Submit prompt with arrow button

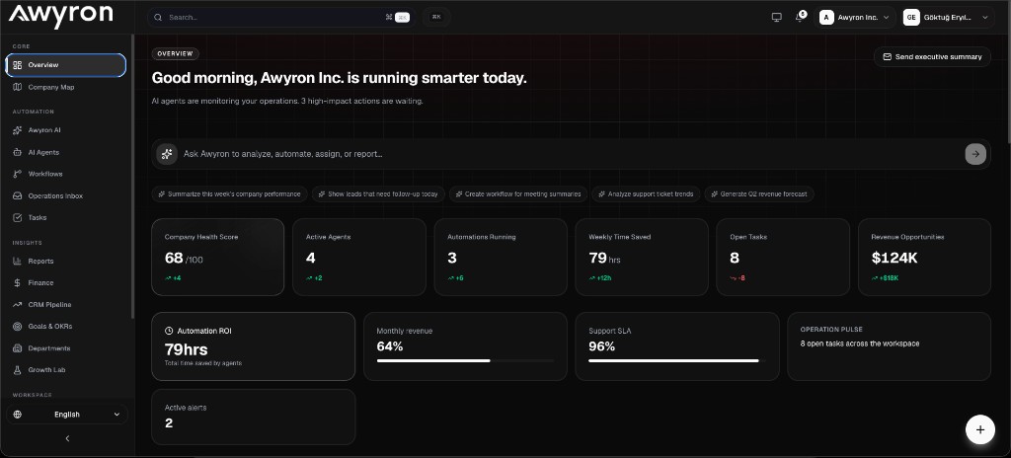(975, 154)
